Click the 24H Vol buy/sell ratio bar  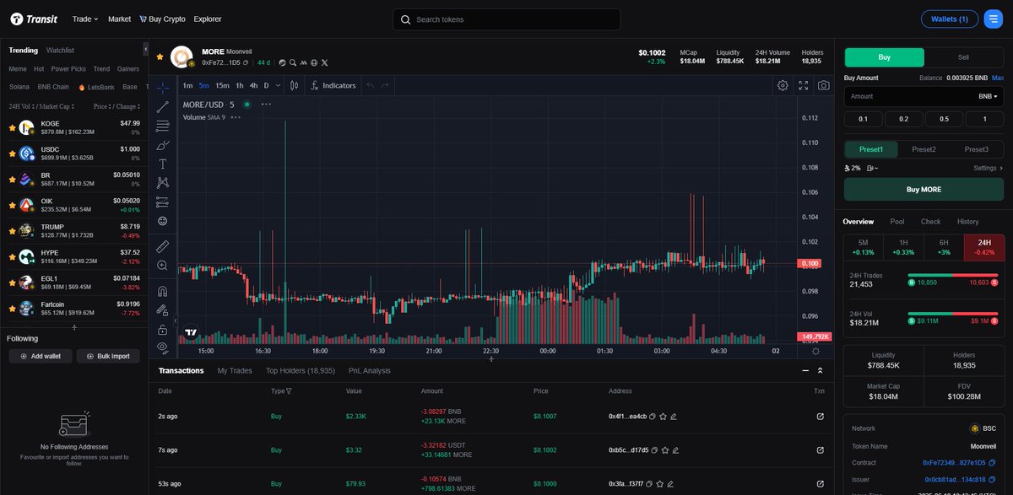953,313
